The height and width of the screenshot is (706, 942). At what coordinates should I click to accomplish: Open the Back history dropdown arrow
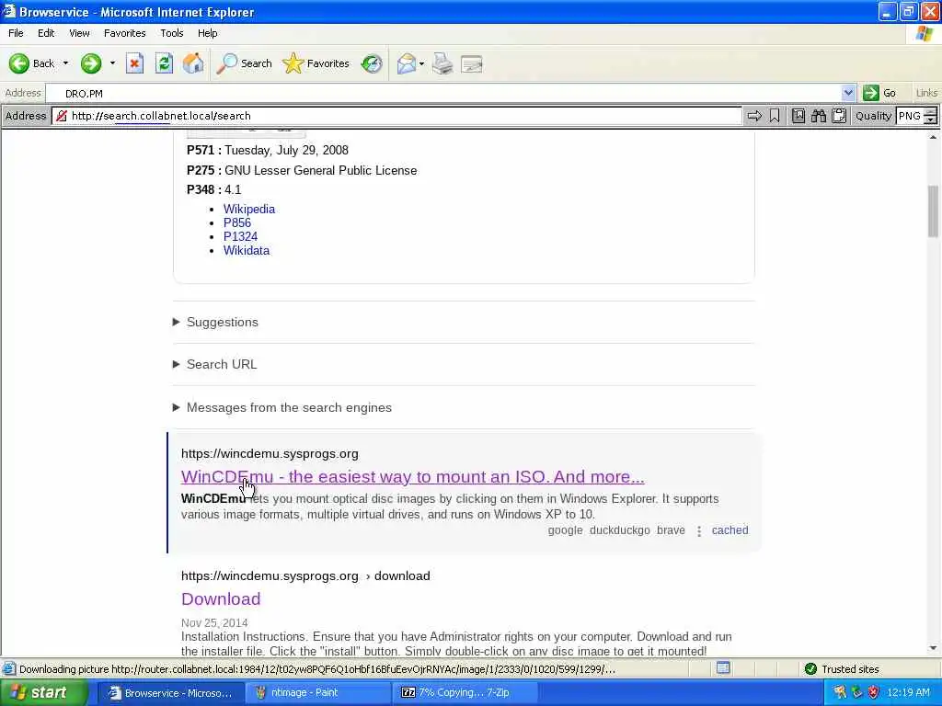click(65, 63)
